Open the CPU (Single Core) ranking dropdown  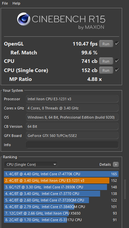pos(31,164)
